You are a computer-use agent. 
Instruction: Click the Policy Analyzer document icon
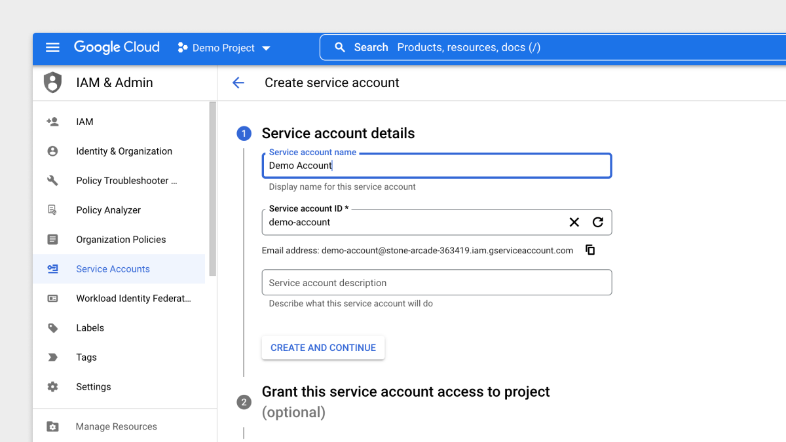point(52,210)
